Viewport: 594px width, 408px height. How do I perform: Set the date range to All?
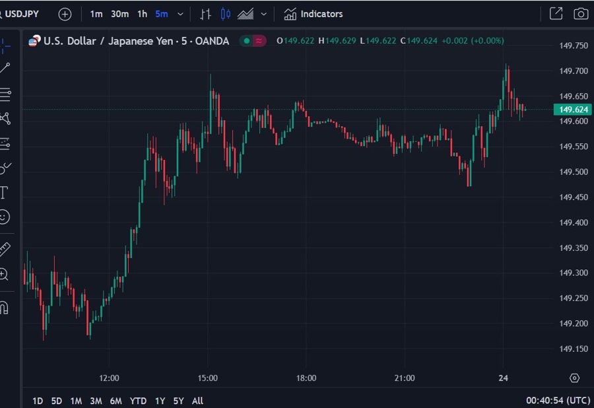point(197,401)
